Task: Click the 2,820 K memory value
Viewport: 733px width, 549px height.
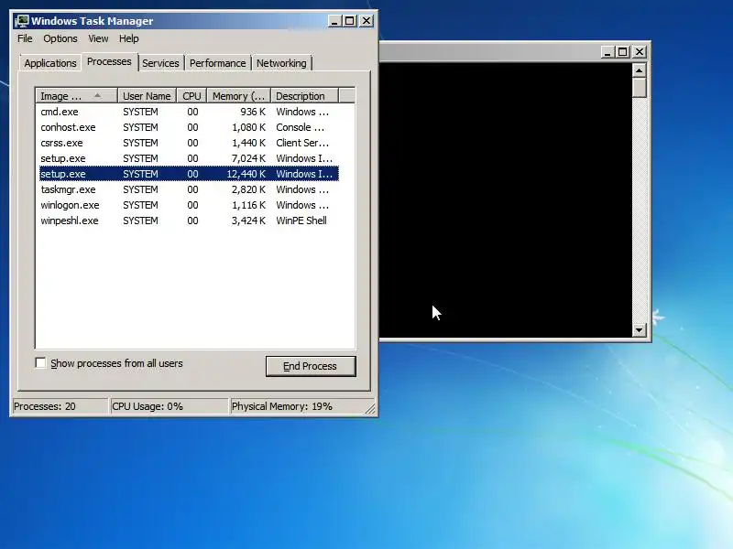Action: click(248, 189)
